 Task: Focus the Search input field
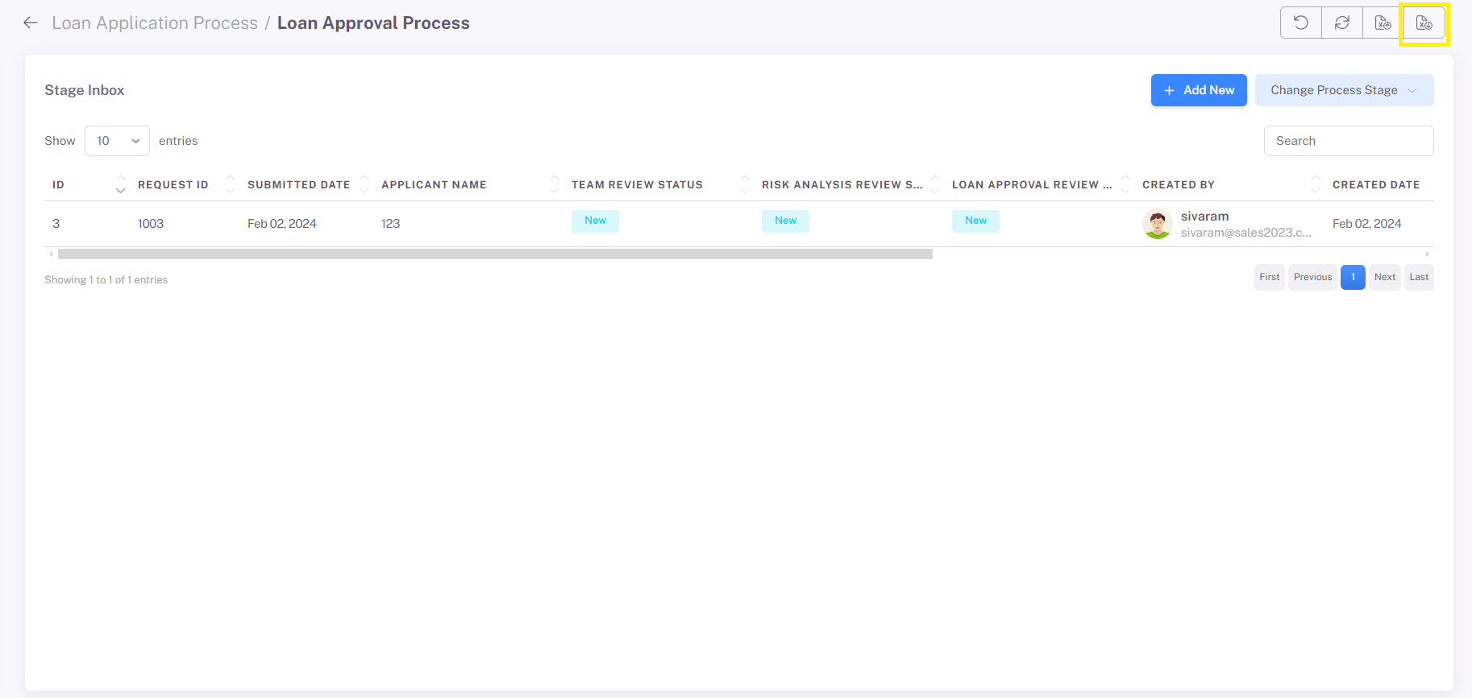pyautogui.click(x=1349, y=141)
